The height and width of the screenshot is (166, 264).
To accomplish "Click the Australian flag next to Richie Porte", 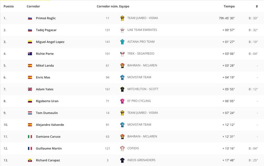I will (x=30, y=54).
